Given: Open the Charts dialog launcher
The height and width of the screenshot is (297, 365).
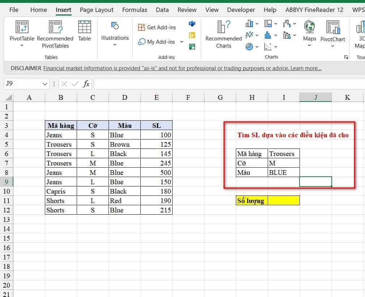Looking at the screenshot, I should [x=346, y=57].
